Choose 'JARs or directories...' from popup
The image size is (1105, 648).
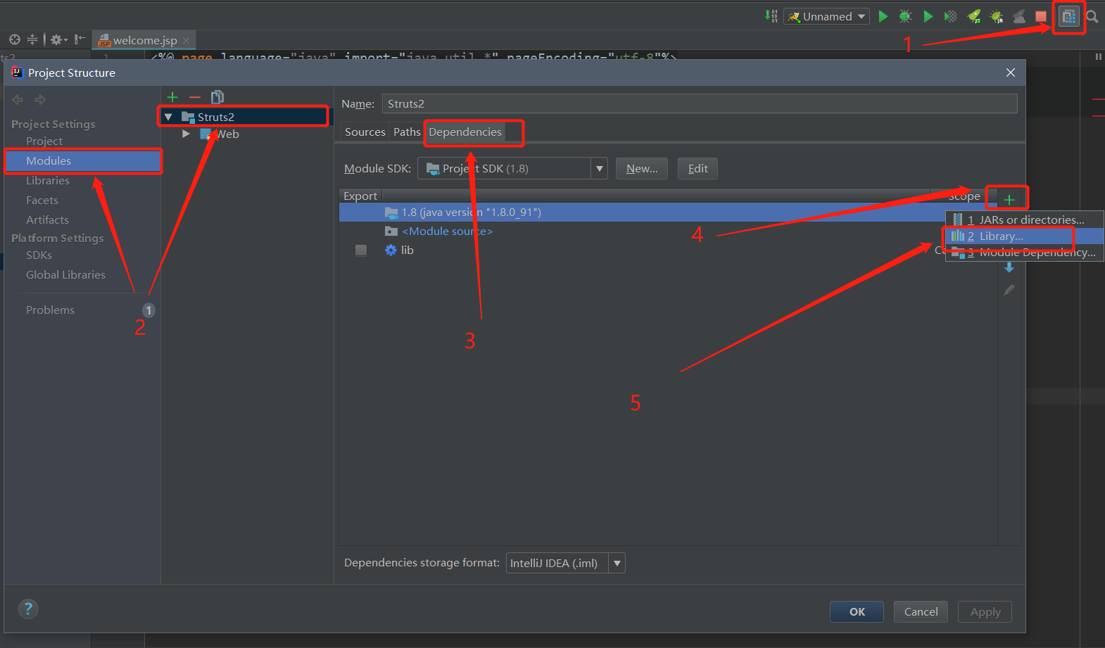tap(1024, 220)
